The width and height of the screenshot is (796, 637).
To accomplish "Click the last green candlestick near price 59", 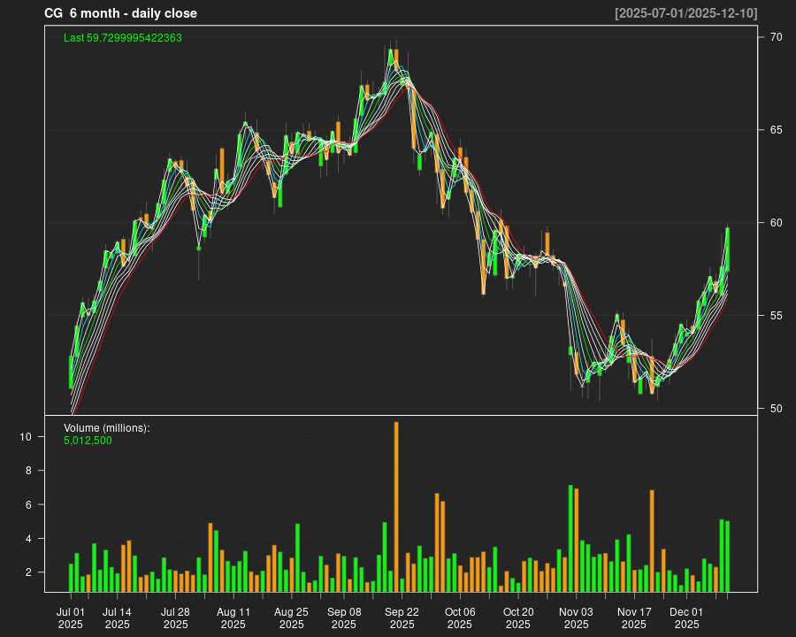I will point(727,249).
